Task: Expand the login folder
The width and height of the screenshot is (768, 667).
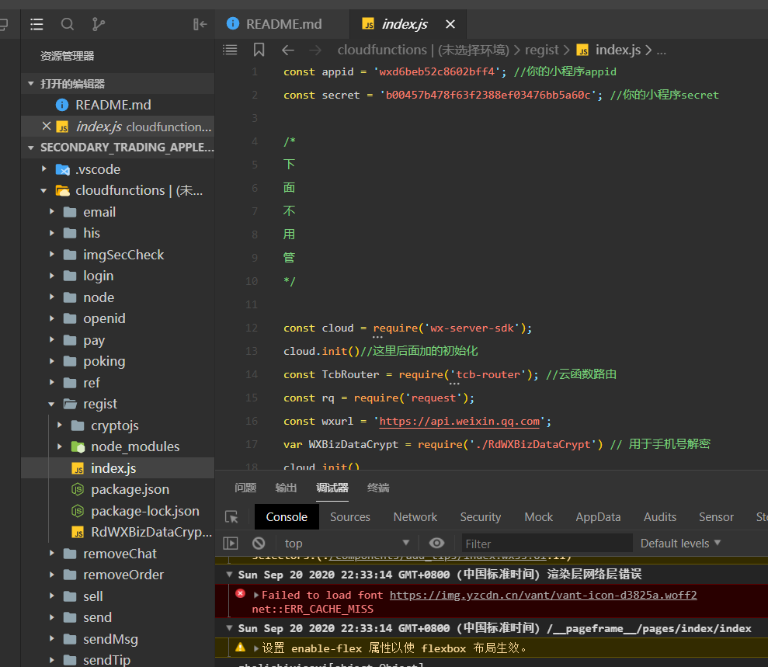Action: (52, 276)
